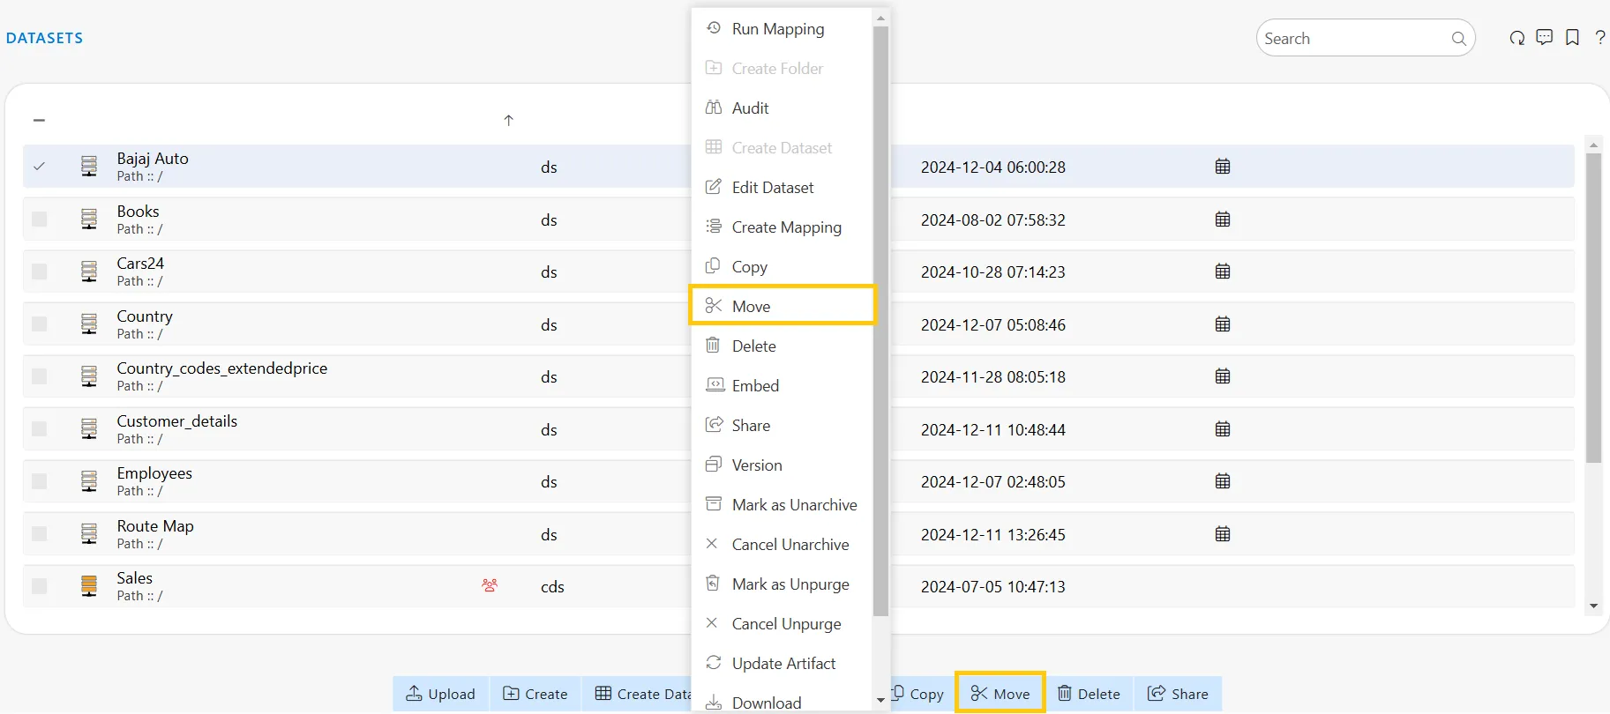This screenshot has height=714, width=1610.
Task: Open calendar icon for Country row
Action: [1223, 324]
